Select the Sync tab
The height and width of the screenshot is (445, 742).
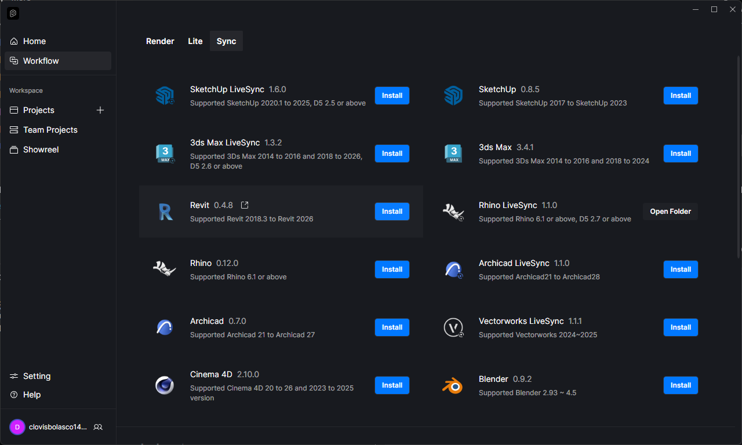[226, 41]
